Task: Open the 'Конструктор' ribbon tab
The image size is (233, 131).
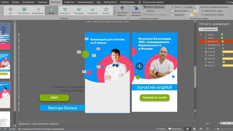Action: [x=28, y=2]
